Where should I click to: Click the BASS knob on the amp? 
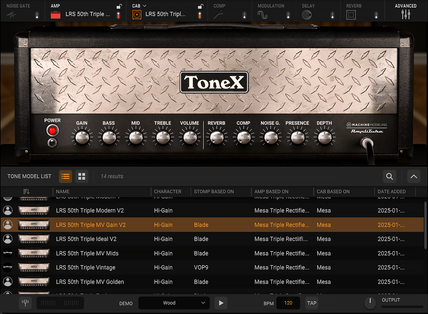pos(109,138)
